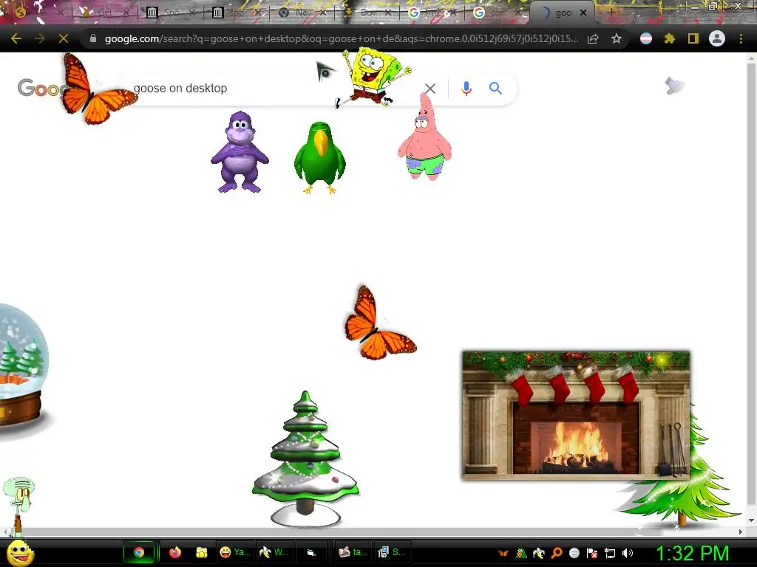Image resolution: width=757 pixels, height=567 pixels.
Task: Open Chrome's three-dot menu
Action: pos(741,38)
